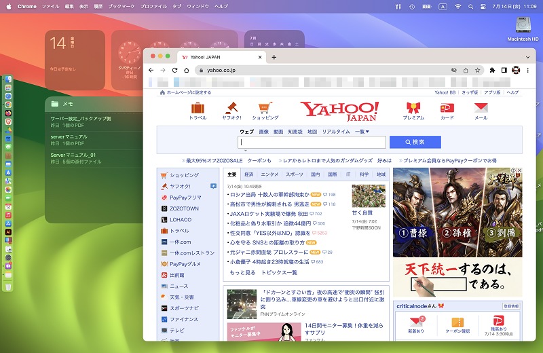The width and height of the screenshot is (543, 353).
Task: Open the Mail envelope icon in the header
Action: (x=481, y=108)
